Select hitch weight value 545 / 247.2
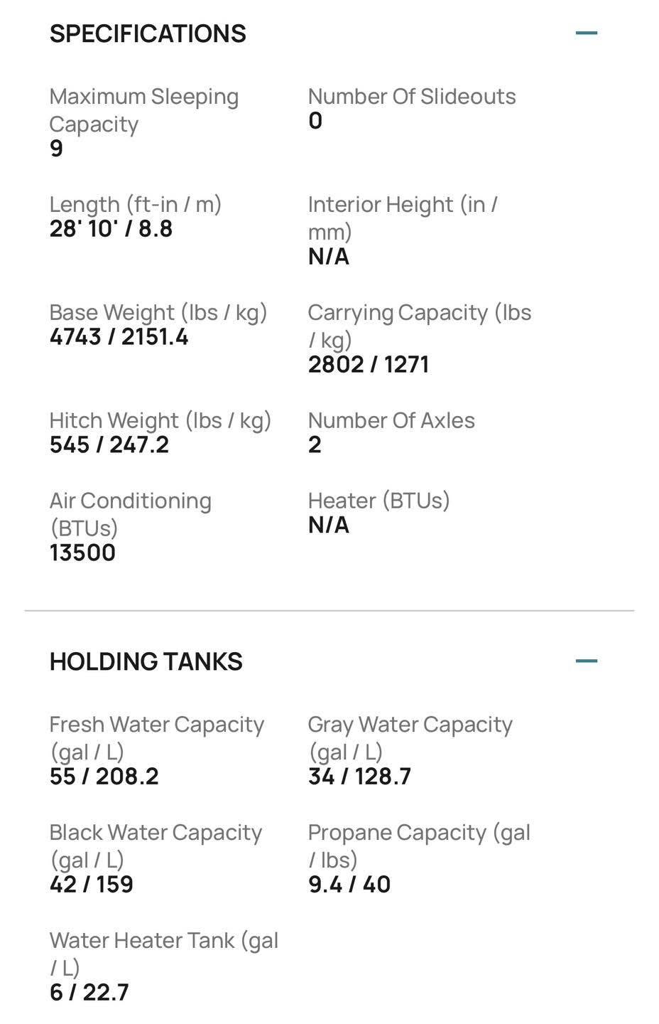This screenshot has width=659, height=1024. tap(109, 445)
